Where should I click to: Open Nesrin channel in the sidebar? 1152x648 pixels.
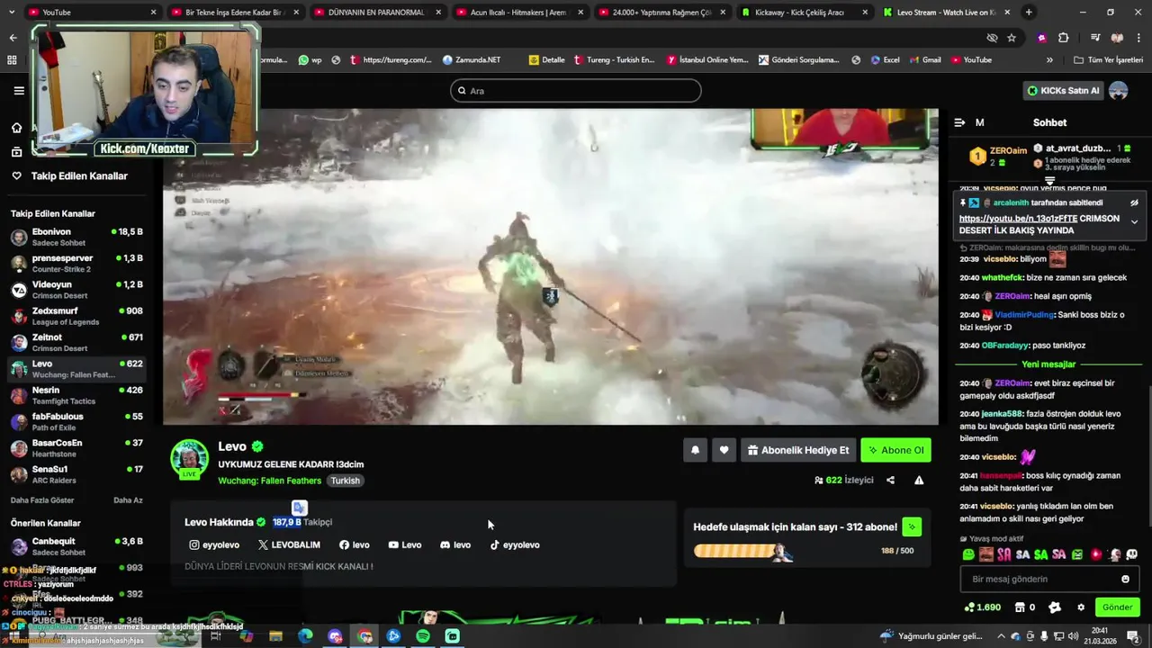point(76,395)
